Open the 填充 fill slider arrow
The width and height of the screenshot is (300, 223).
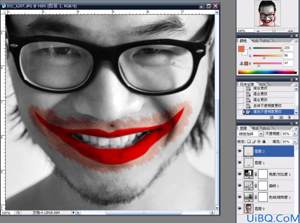295,142
